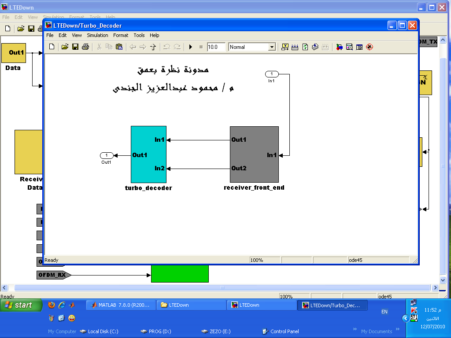
Task: Click LTEDown/Turbo_Dec taskbar button
Action: click(x=333, y=305)
